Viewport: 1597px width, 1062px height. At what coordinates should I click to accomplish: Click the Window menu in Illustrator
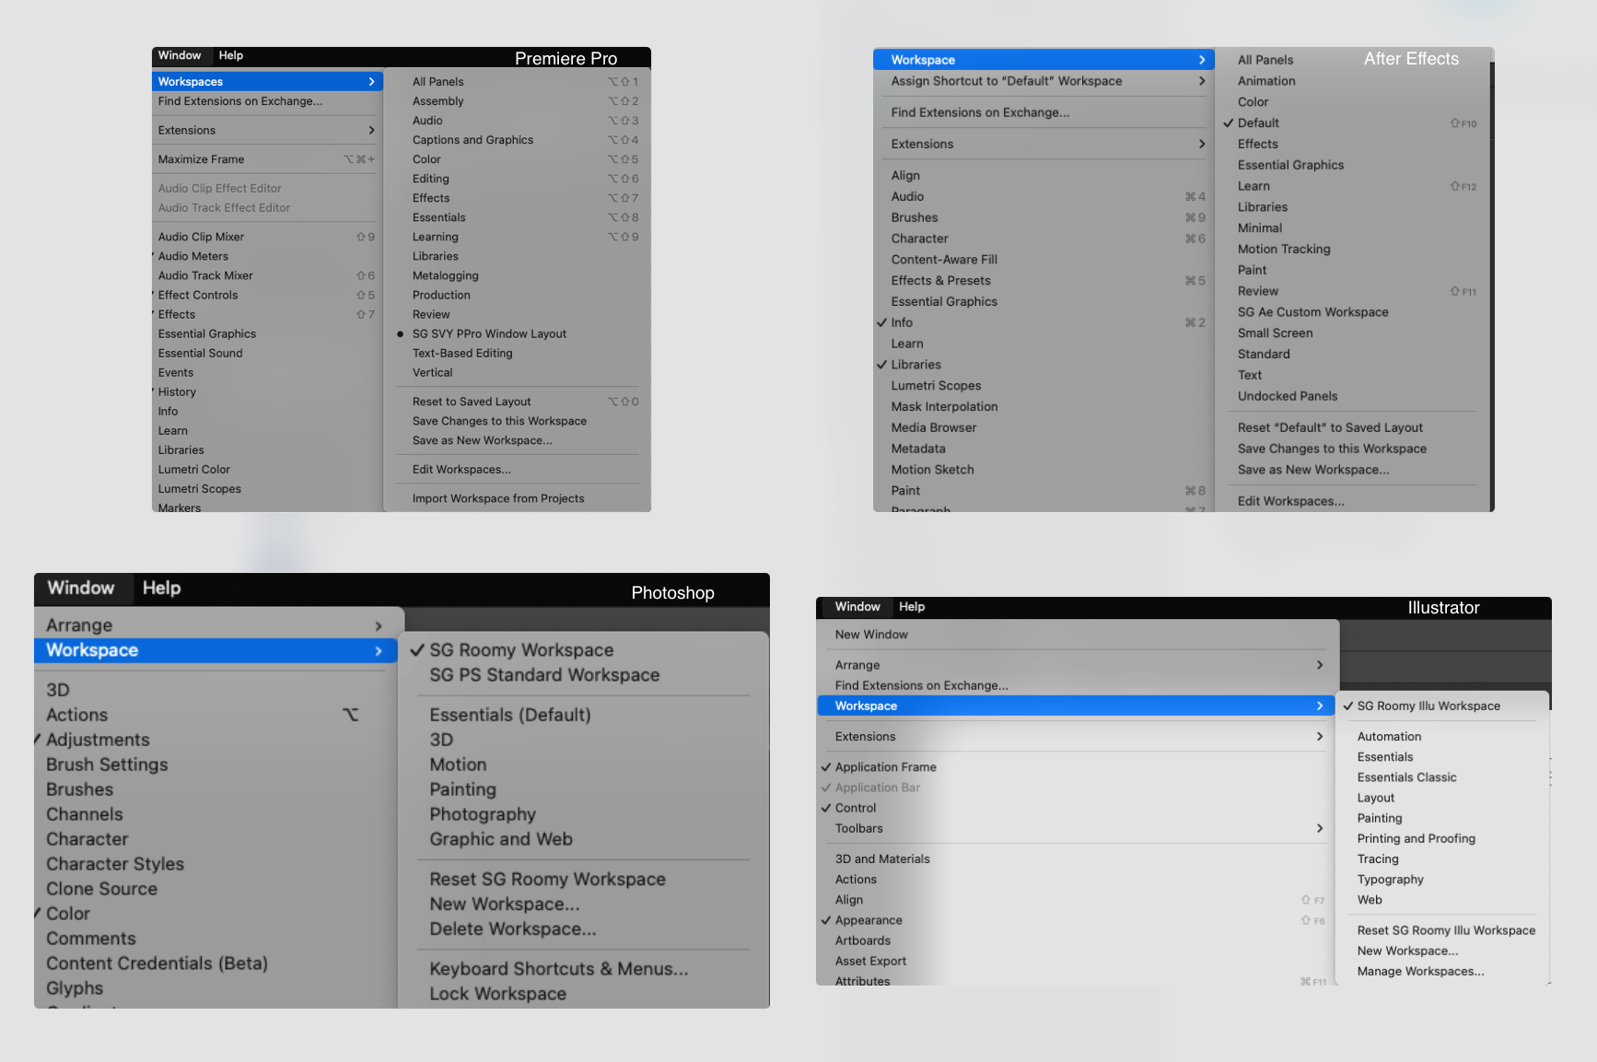point(856,606)
